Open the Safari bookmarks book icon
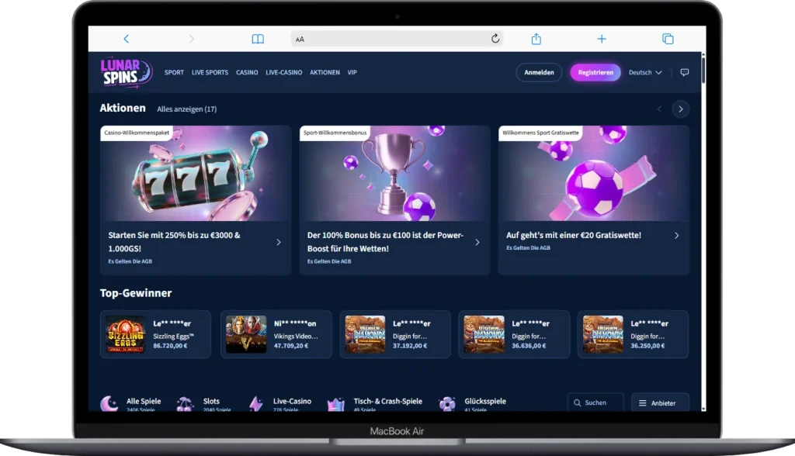The height and width of the screenshot is (456, 795). [258, 39]
